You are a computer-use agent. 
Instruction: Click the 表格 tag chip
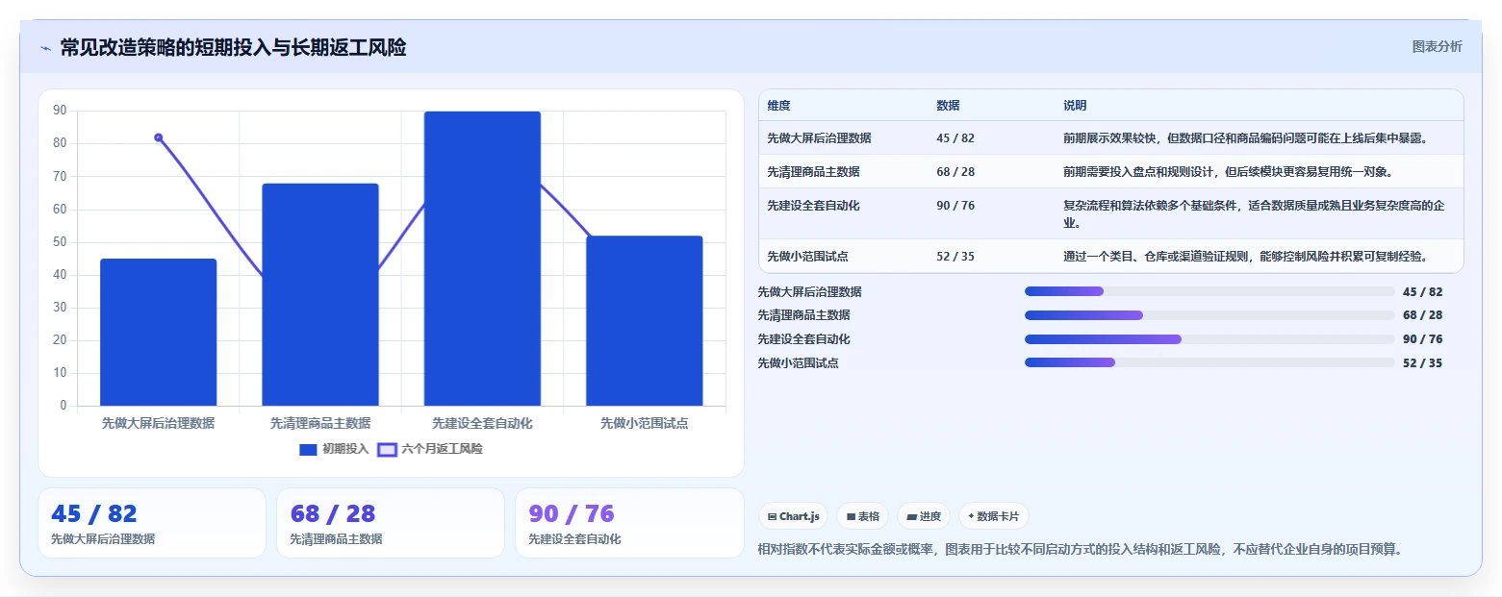(x=863, y=516)
